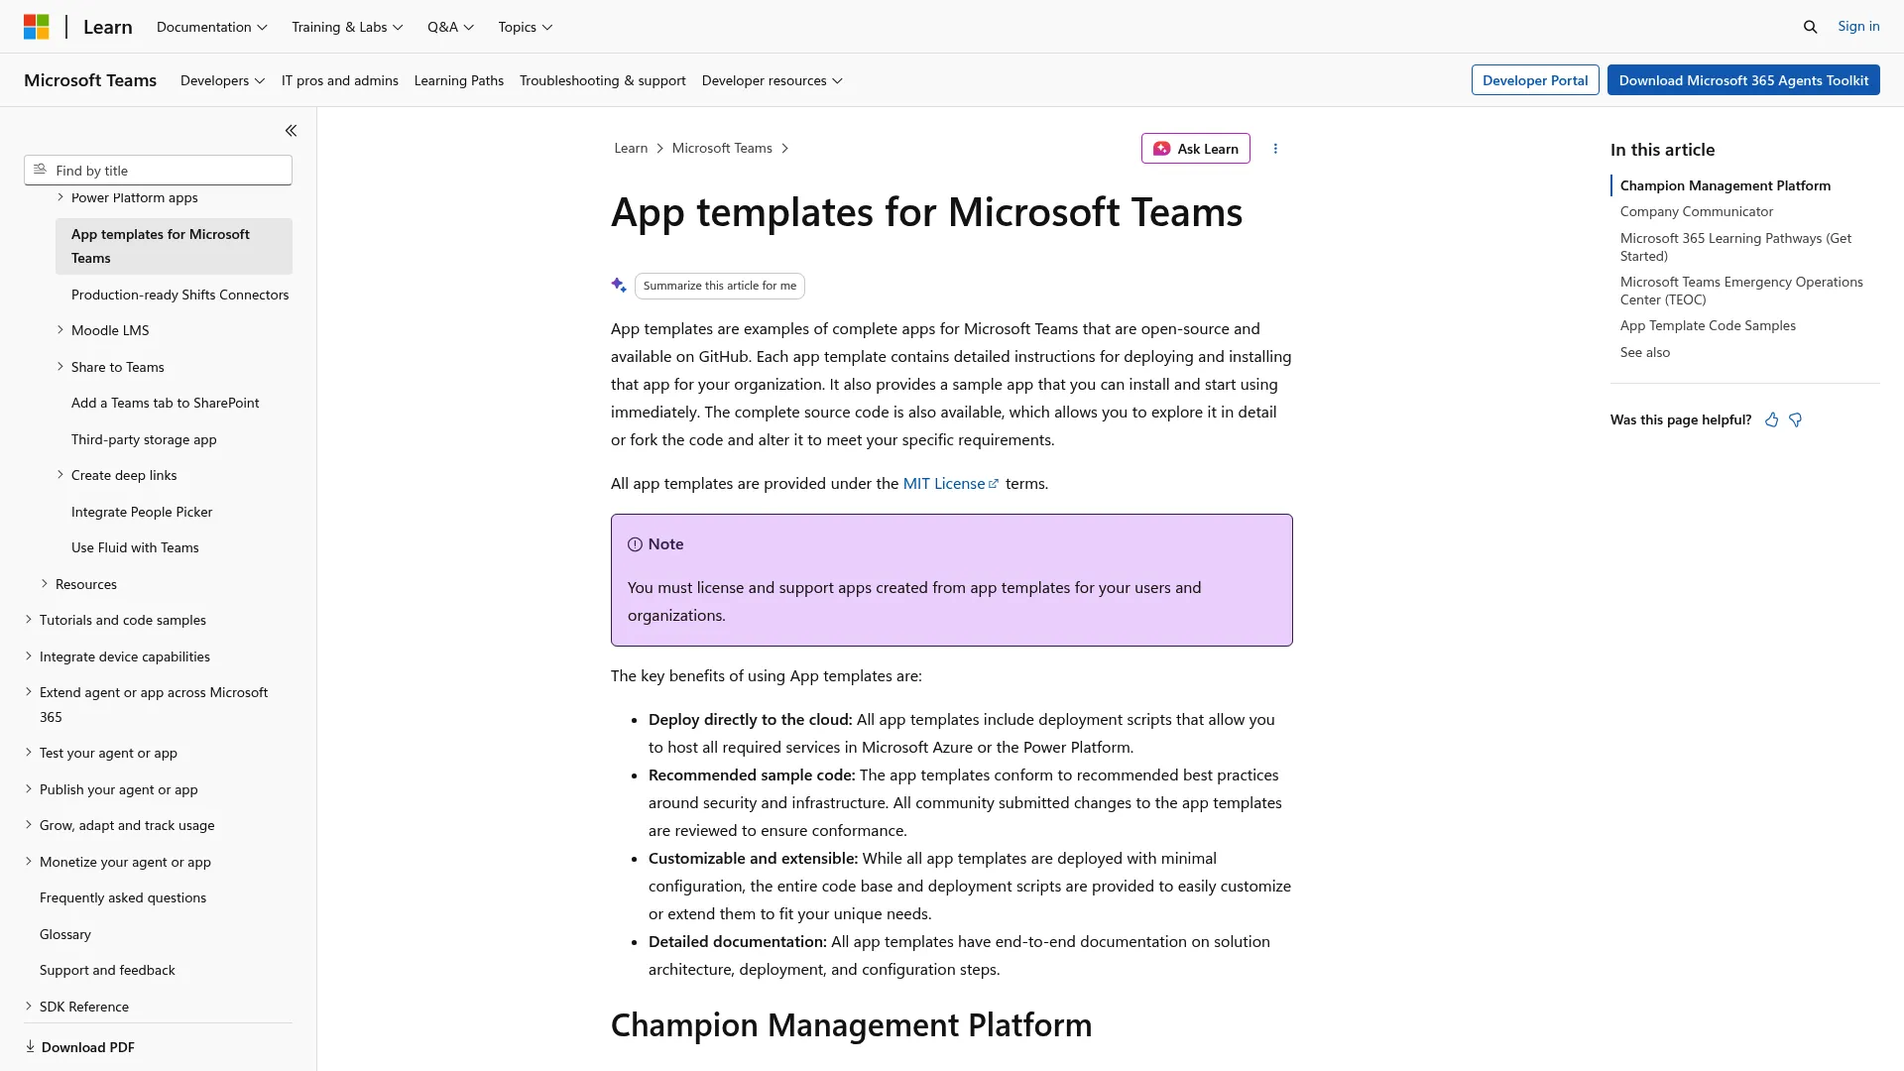Expand the Resources tree node
The height and width of the screenshot is (1071, 1904).
[45, 584]
